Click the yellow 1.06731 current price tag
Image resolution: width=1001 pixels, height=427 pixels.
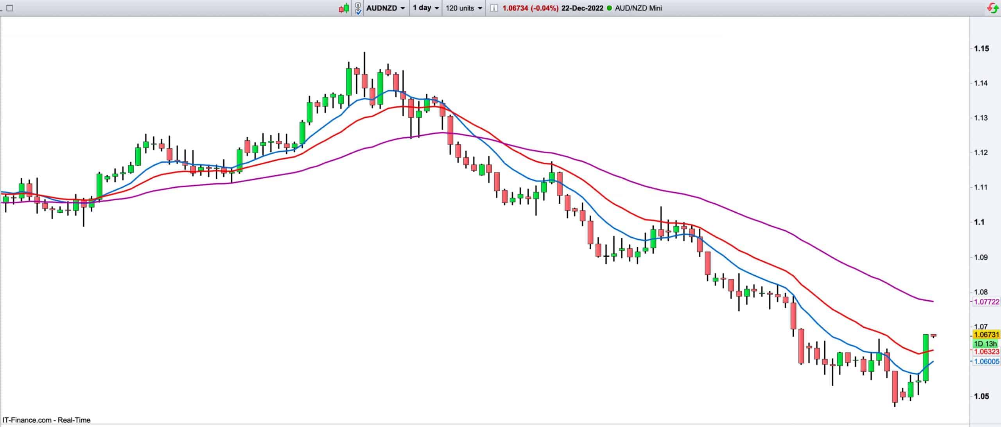(x=986, y=335)
